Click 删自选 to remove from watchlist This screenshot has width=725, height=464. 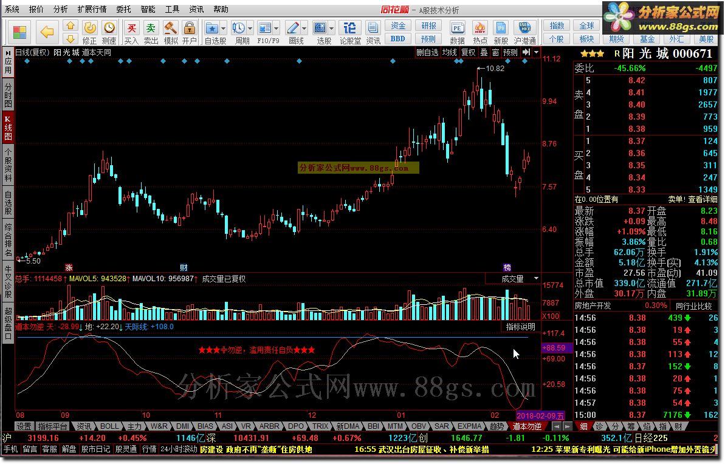pyautogui.click(x=427, y=52)
